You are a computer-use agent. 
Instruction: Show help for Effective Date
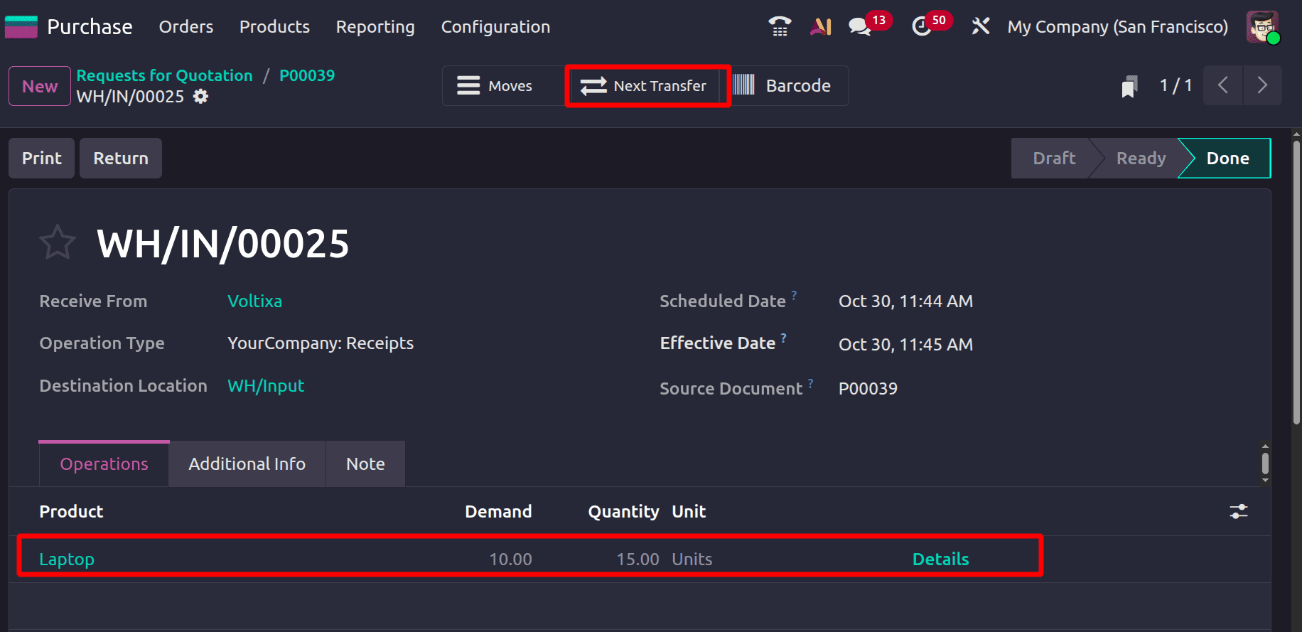783,338
